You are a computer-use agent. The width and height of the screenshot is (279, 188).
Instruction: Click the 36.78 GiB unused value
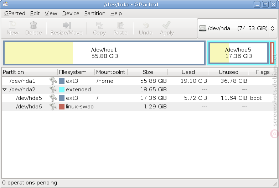click(x=234, y=81)
